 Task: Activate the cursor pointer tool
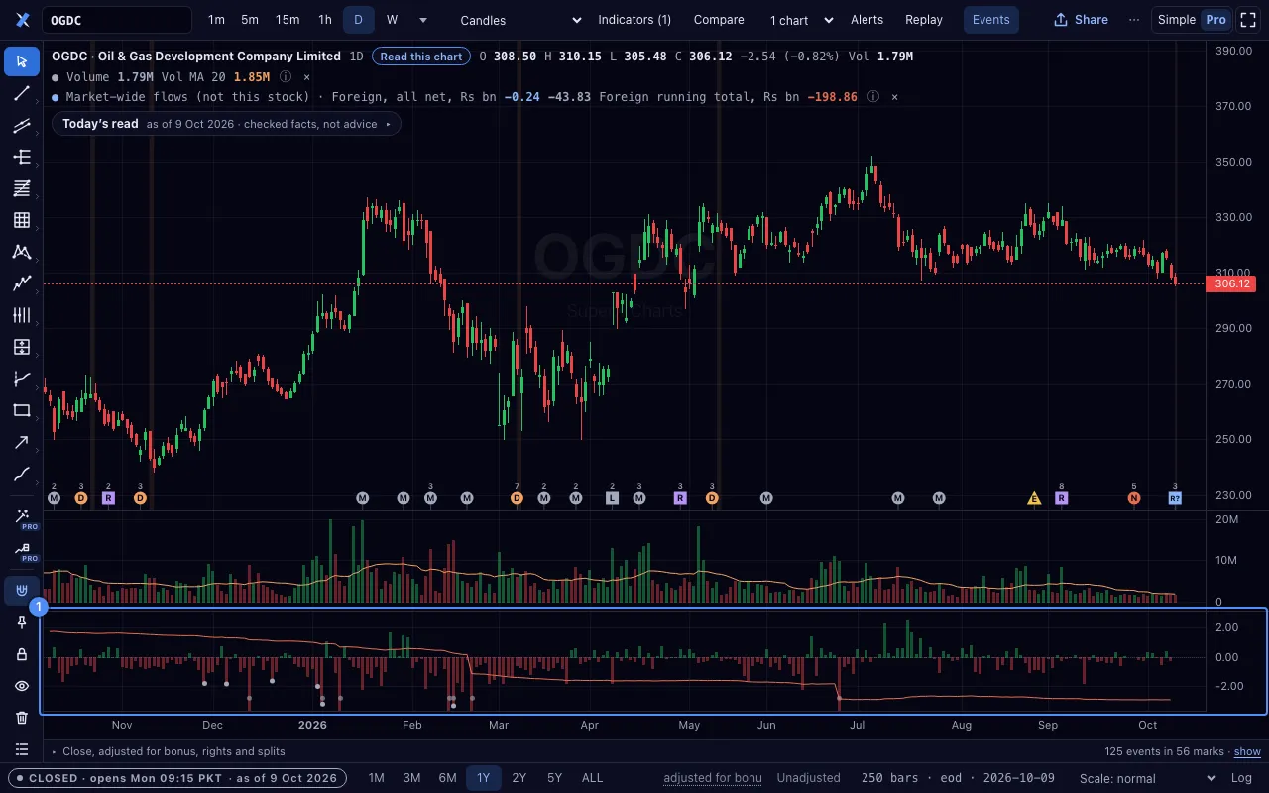(22, 61)
